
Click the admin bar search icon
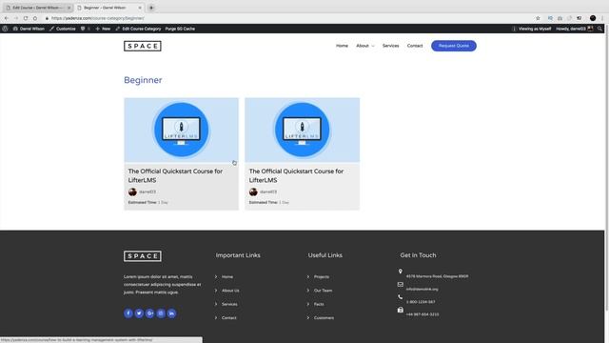[599, 29]
